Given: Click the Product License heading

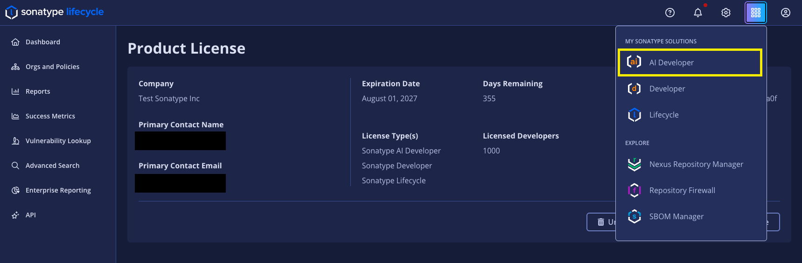Looking at the screenshot, I should [x=187, y=48].
